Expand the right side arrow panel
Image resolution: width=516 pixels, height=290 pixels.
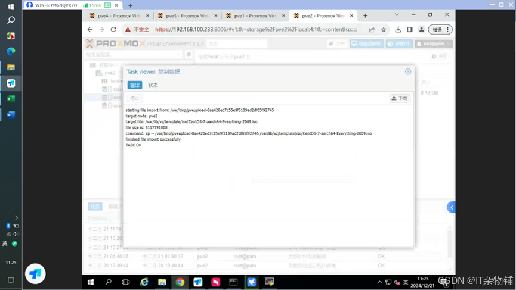451,207
